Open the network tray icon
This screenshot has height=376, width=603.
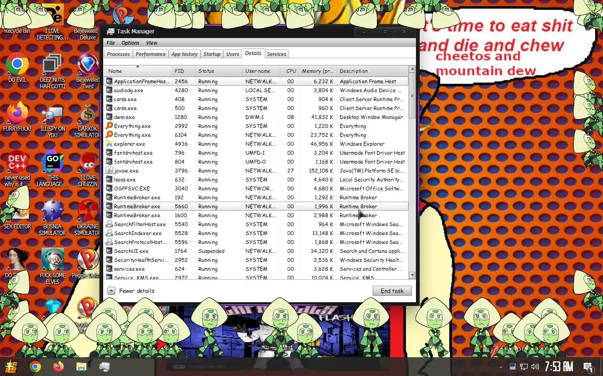(x=523, y=367)
